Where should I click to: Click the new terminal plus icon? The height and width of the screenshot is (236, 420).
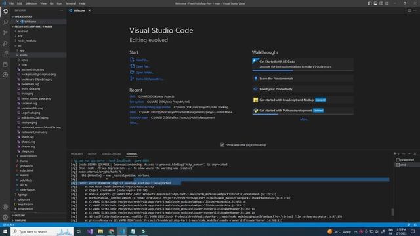pos(395,154)
